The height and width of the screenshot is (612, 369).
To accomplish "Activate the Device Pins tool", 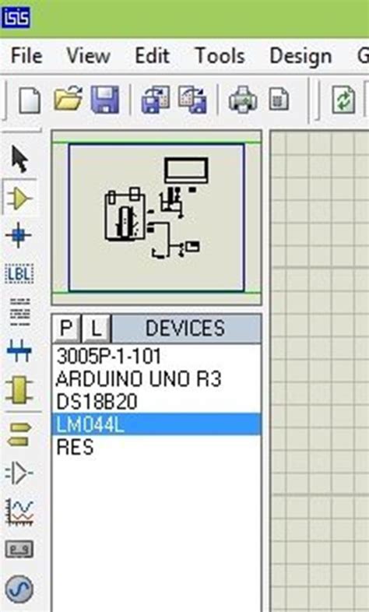I will pos(19,473).
